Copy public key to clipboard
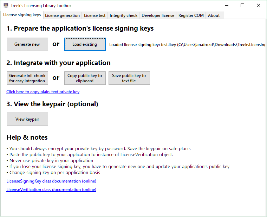This screenshot has height=217, width=267. click(85, 78)
